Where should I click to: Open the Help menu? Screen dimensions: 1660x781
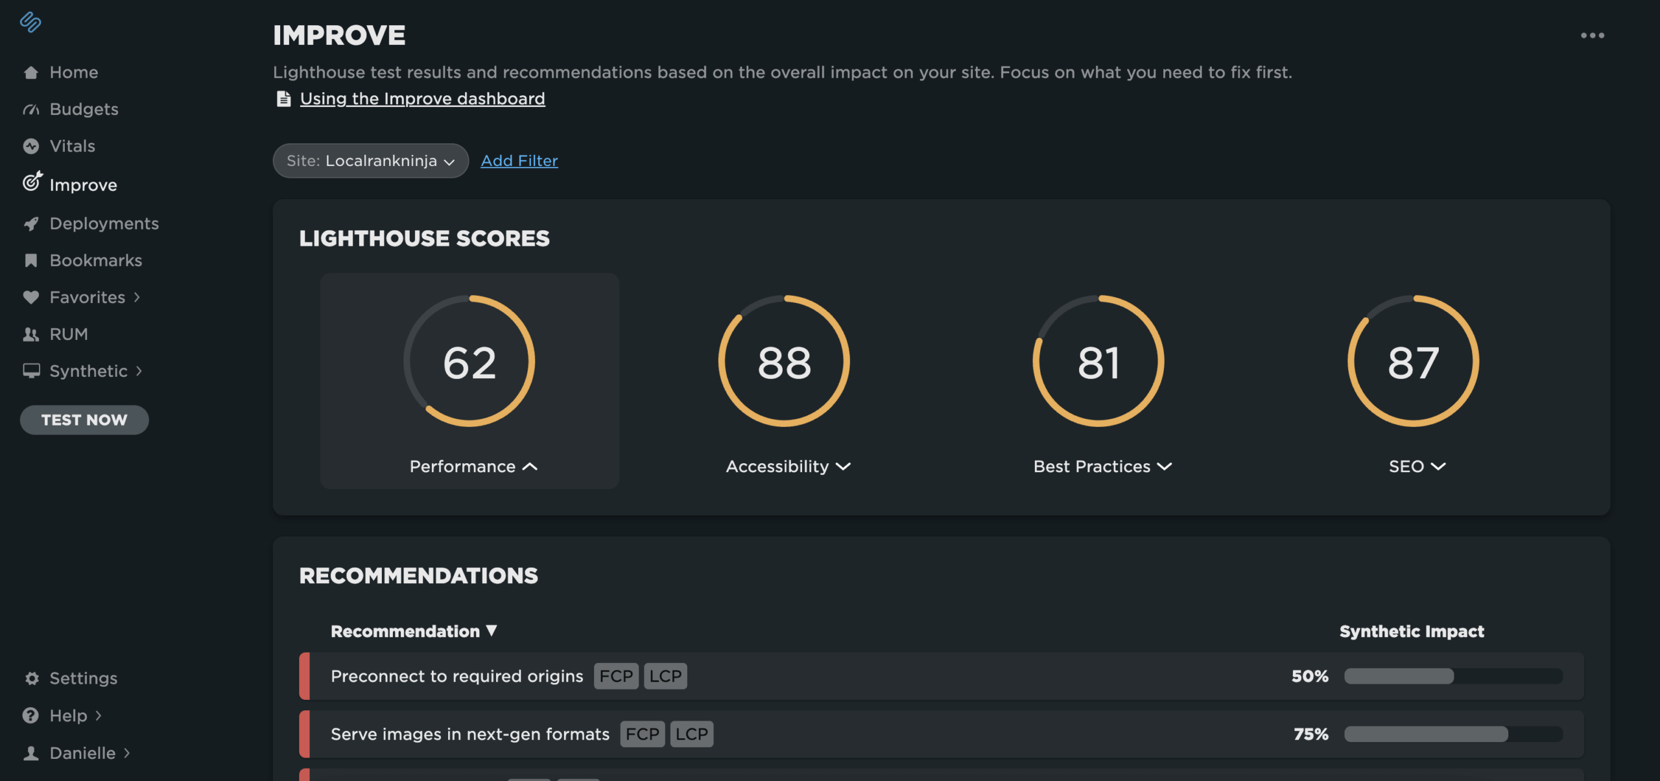[x=68, y=715]
